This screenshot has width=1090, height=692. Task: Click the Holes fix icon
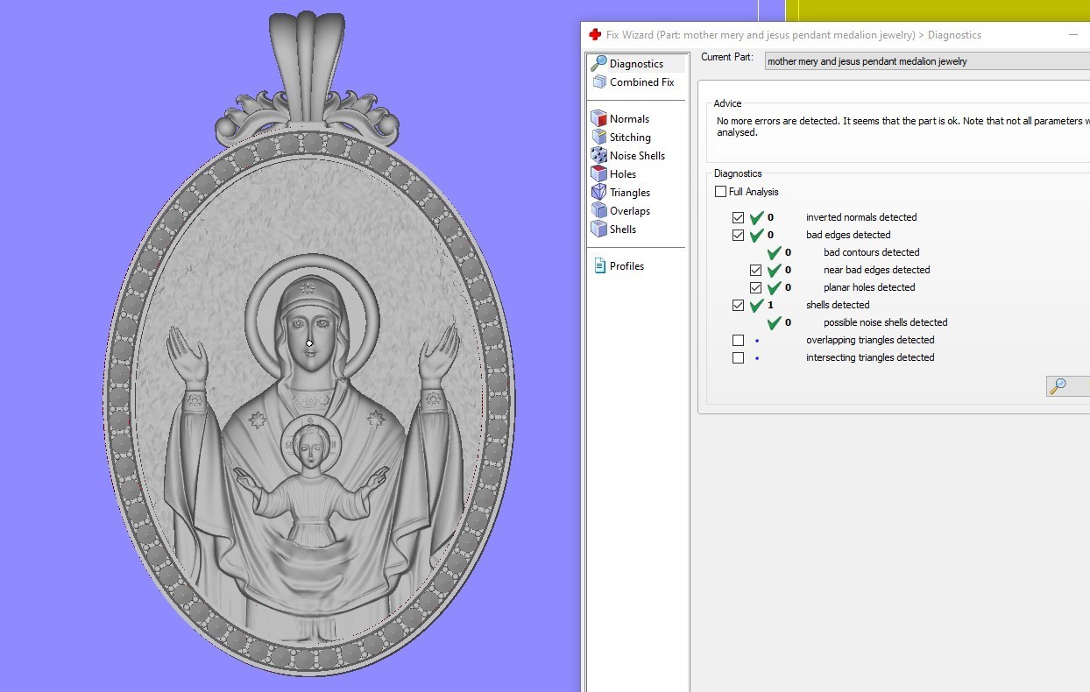[599, 173]
